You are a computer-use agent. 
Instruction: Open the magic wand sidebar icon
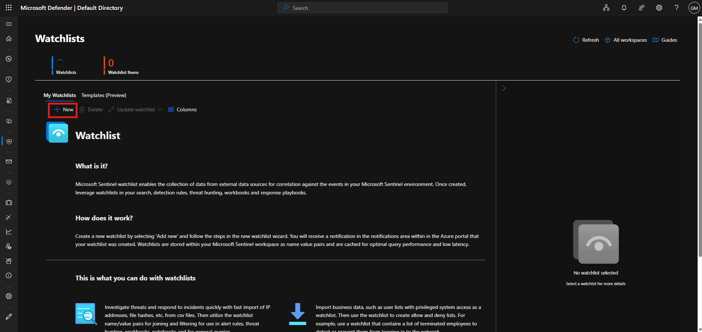pyautogui.click(x=9, y=217)
